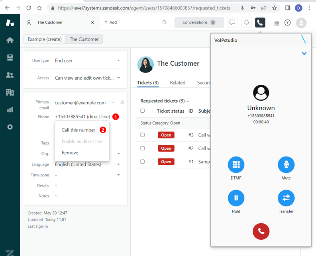Click the Ticket status column header
Image resolution: width=316 pixels, height=256 pixels.
click(171, 111)
